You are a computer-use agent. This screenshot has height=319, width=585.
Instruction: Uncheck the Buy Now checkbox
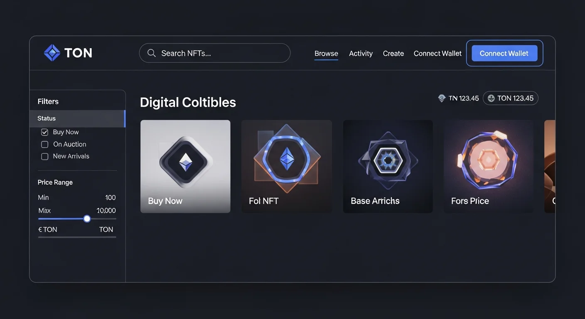coord(44,132)
